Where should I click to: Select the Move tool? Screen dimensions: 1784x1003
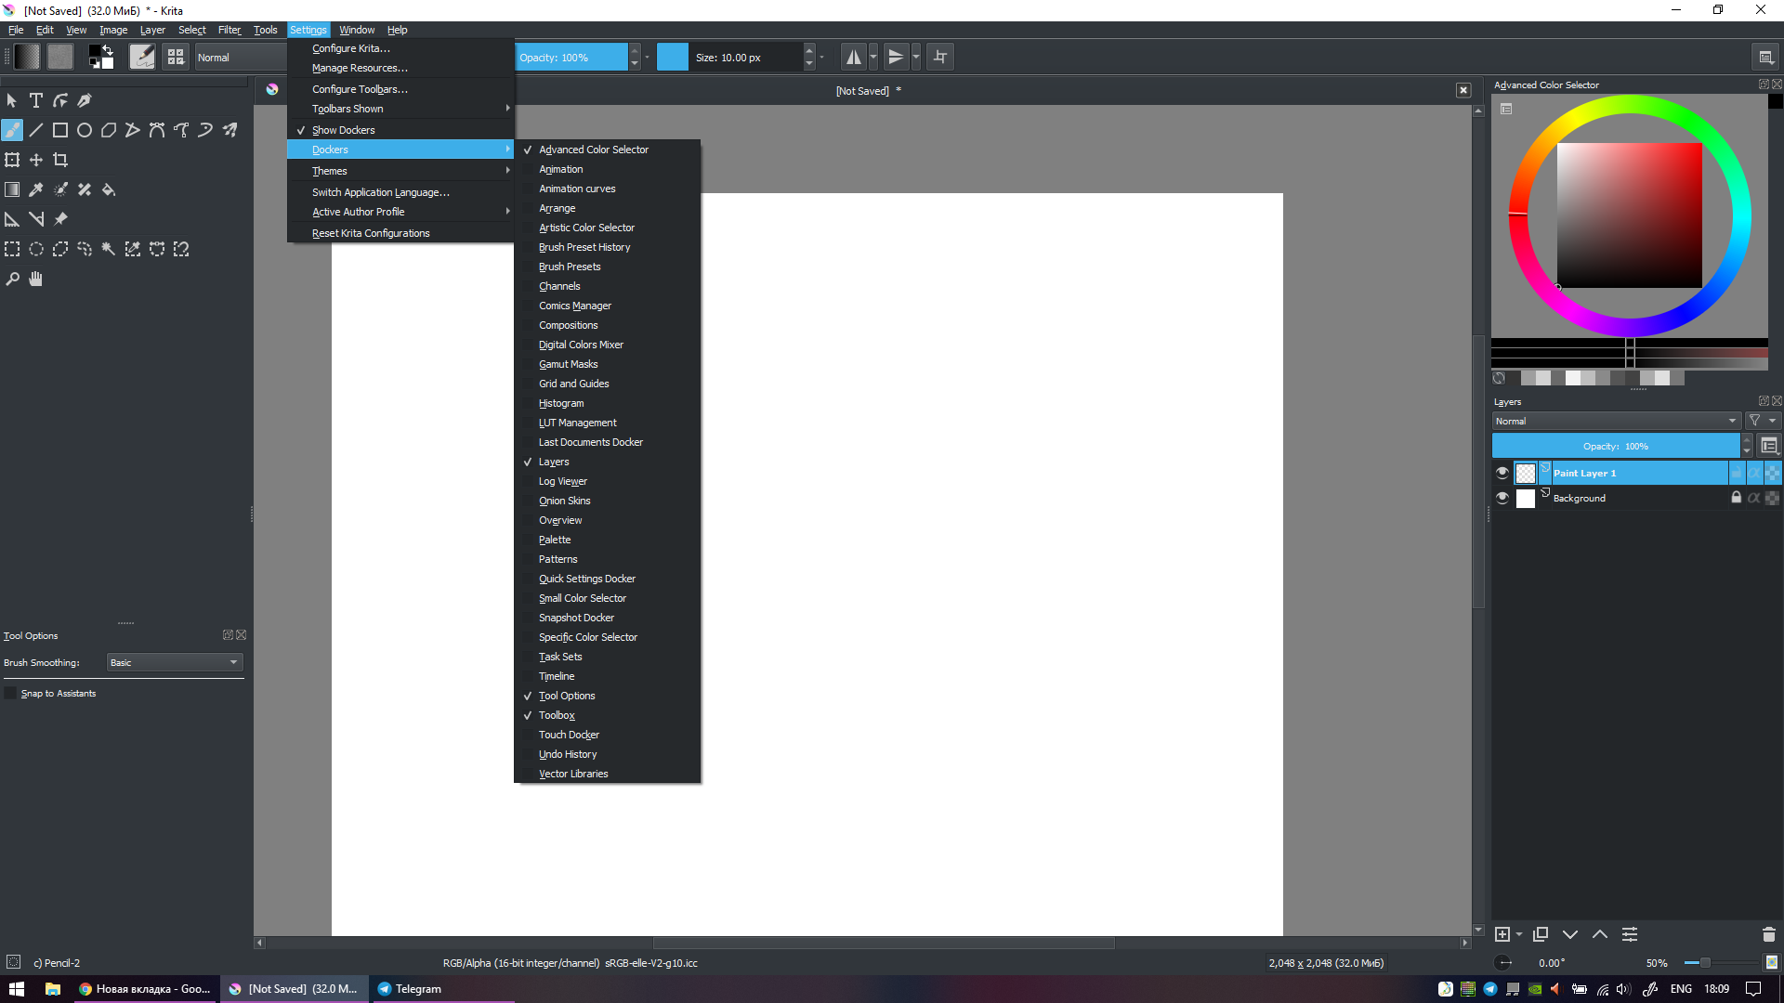pos(36,160)
